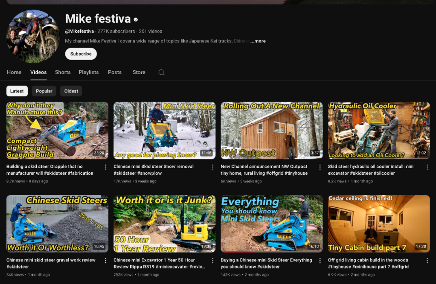Play the Hydraulic Oil Cooler thumbnail
This screenshot has height=284, width=436.
pos(379,130)
